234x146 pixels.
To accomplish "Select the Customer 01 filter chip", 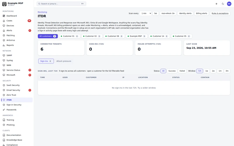I will [70, 36].
